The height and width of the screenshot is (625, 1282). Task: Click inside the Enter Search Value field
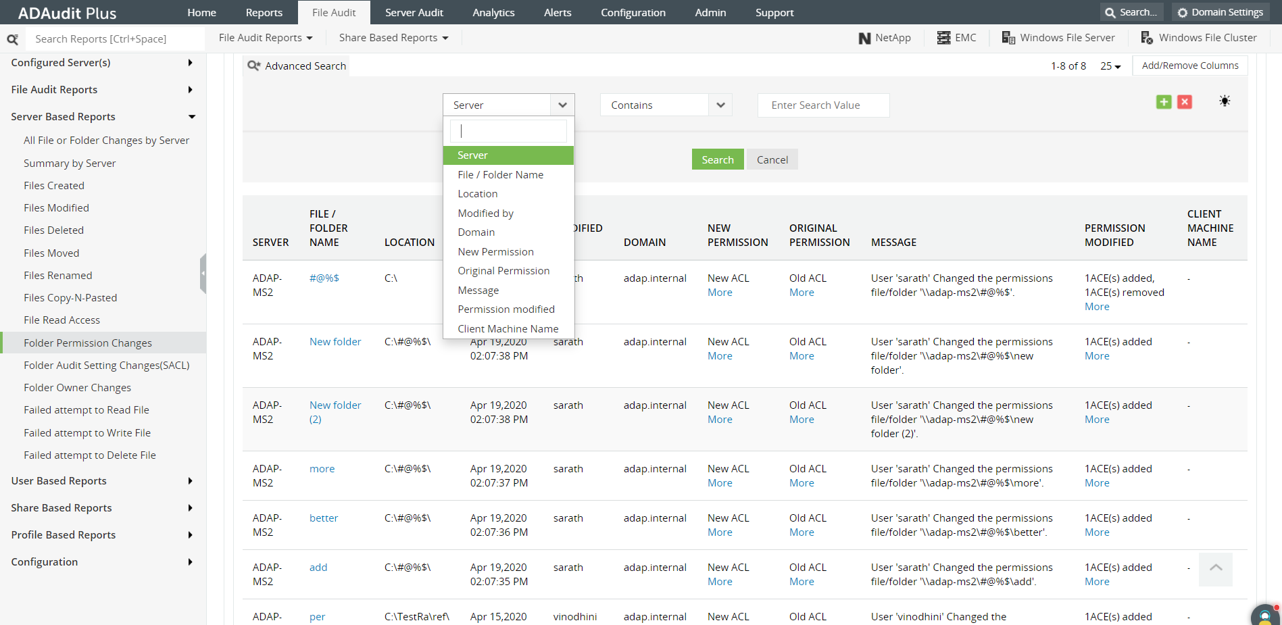point(823,105)
